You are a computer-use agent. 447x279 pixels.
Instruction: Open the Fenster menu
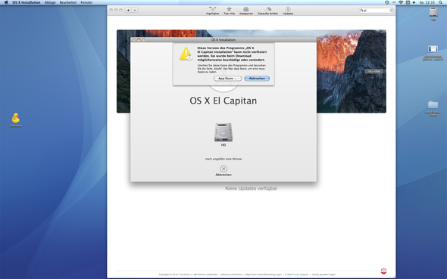coord(86,2)
